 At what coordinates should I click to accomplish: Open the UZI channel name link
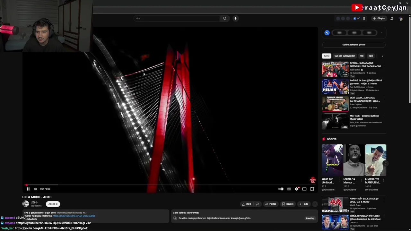click(x=33, y=202)
